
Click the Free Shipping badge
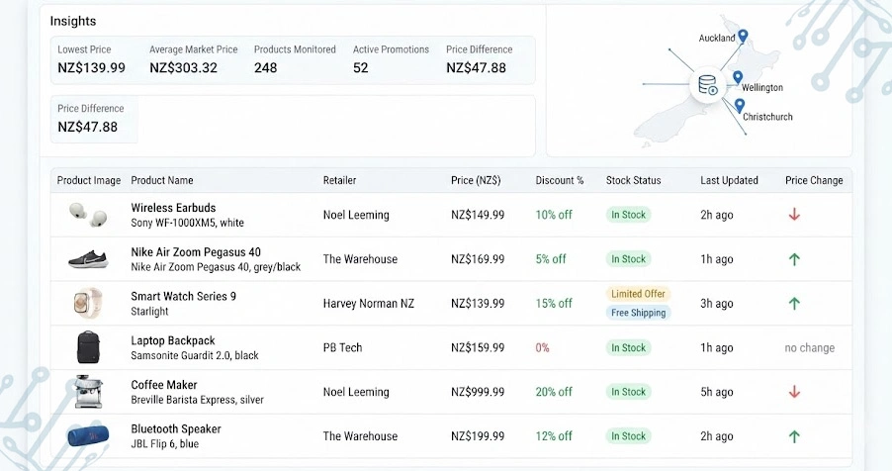[x=638, y=313]
